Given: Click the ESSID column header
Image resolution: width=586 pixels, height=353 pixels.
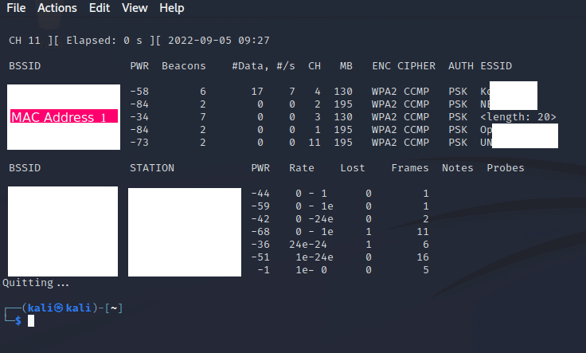Looking at the screenshot, I should click(496, 66).
